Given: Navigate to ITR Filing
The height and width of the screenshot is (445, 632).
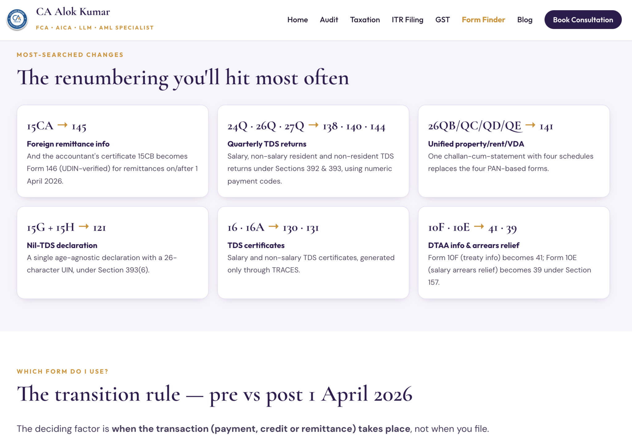Looking at the screenshot, I should [x=408, y=20].
